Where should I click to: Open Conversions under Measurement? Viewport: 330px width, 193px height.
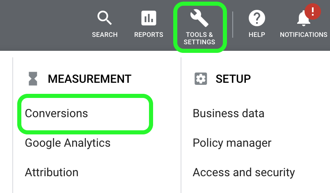[x=56, y=114]
